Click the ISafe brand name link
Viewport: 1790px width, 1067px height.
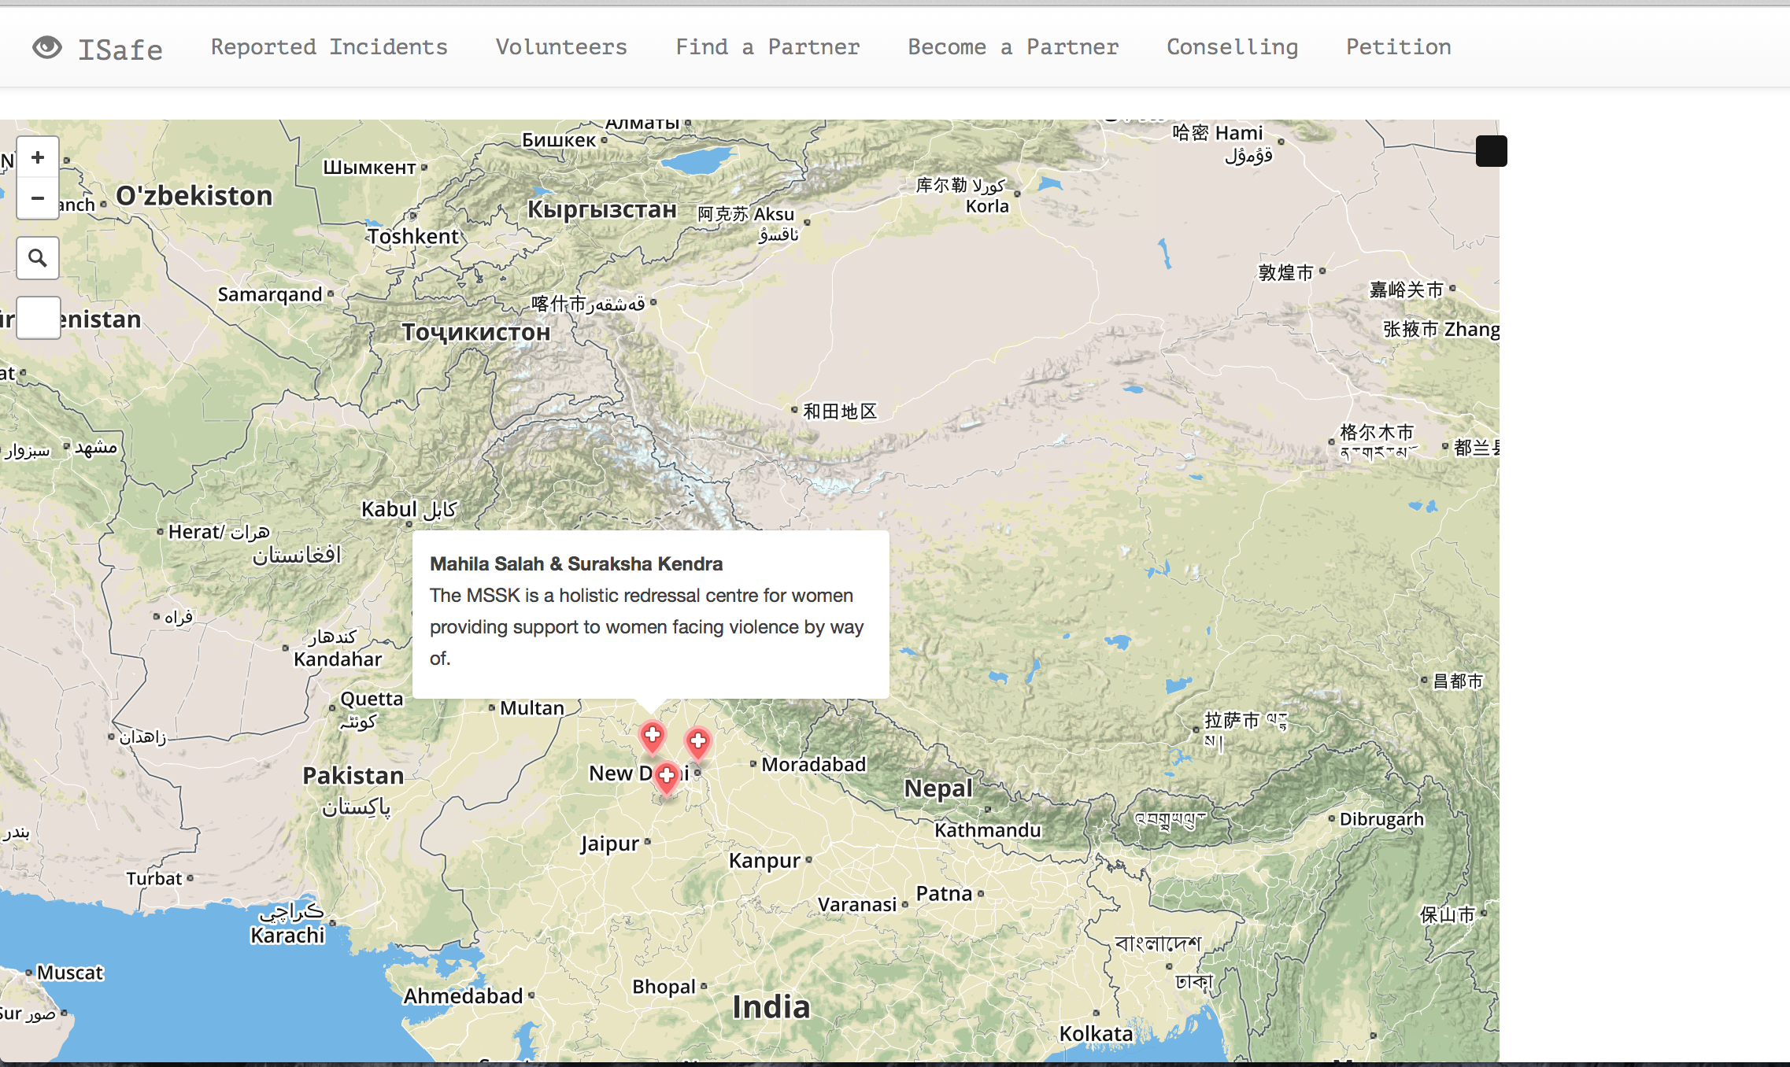pyautogui.click(x=120, y=50)
